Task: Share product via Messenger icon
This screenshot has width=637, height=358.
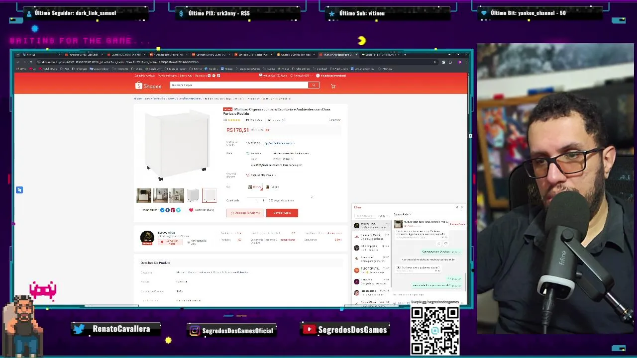Action: click(x=162, y=210)
